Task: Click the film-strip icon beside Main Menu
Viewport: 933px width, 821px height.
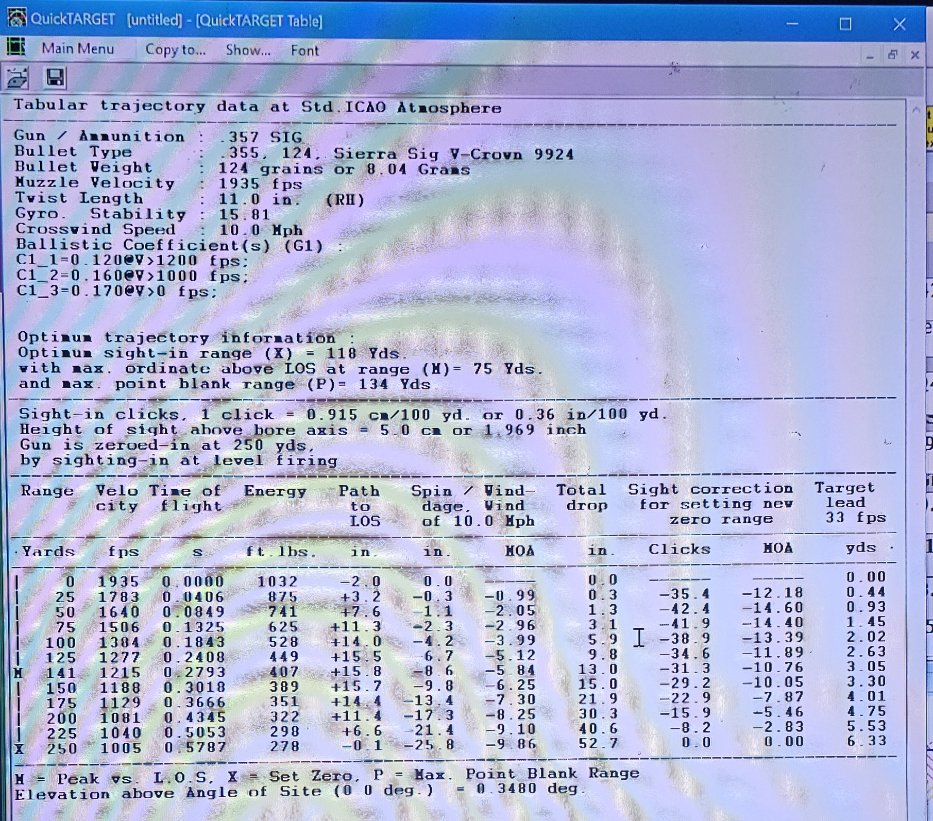Action: 16,47
